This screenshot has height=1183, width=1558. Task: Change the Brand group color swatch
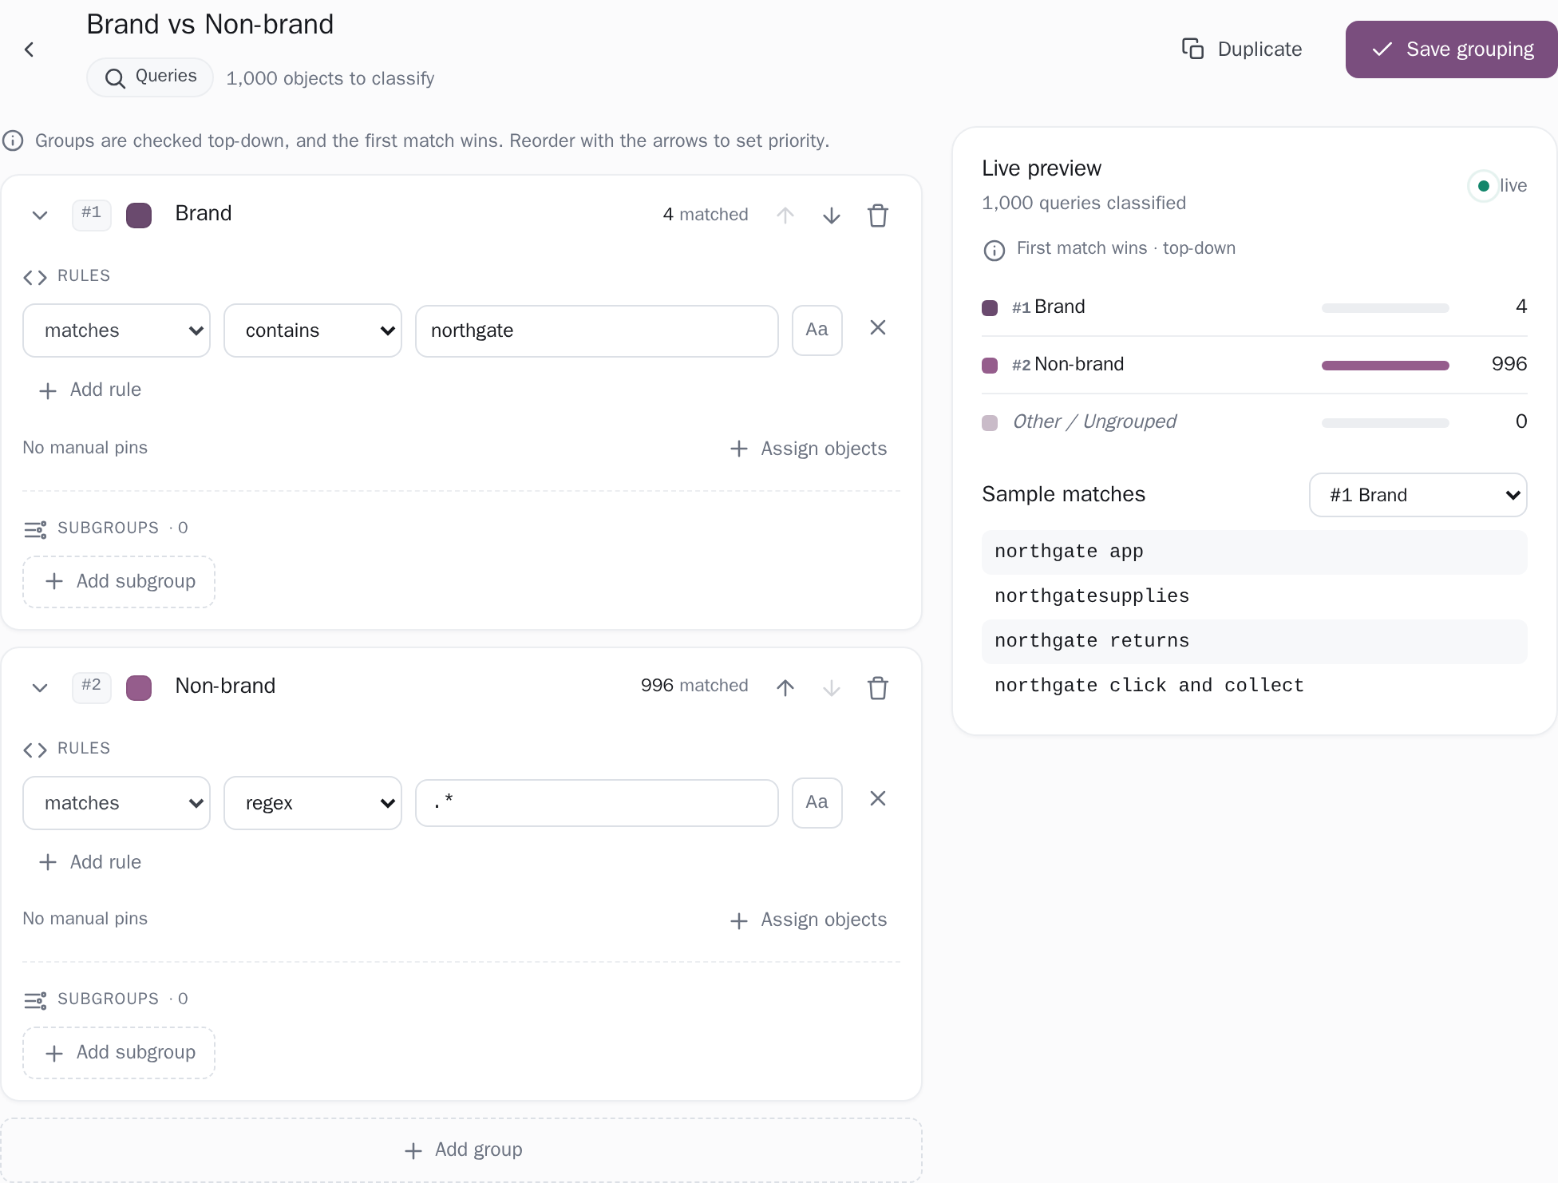click(x=139, y=216)
